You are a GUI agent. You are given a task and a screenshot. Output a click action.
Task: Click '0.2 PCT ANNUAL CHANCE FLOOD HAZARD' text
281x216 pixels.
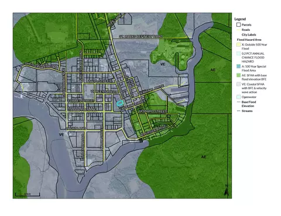[x=253, y=57]
